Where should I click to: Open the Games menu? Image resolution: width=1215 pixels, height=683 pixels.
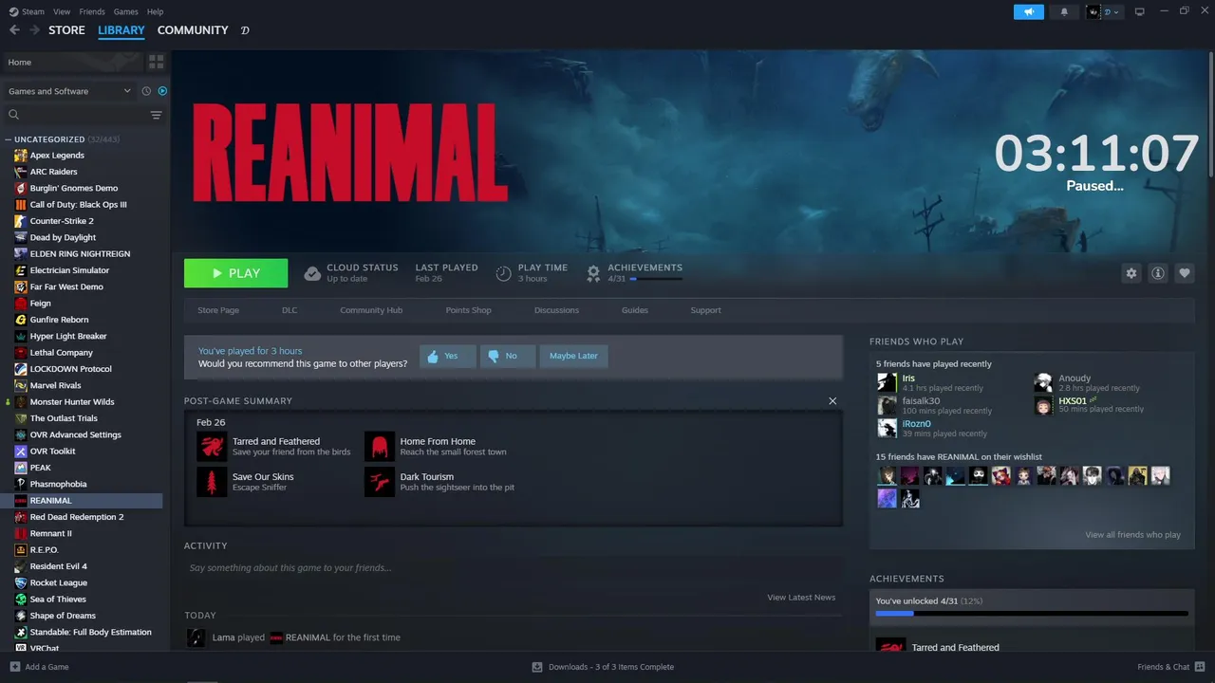click(x=125, y=11)
